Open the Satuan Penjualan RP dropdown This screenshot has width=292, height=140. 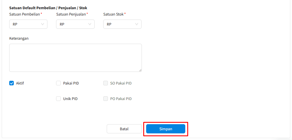pos(75,24)
